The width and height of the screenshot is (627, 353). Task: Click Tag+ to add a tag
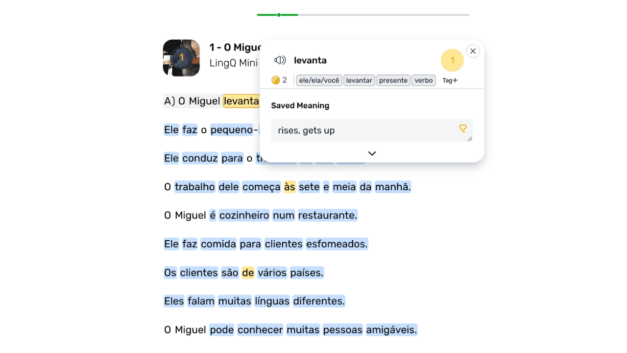450,80
